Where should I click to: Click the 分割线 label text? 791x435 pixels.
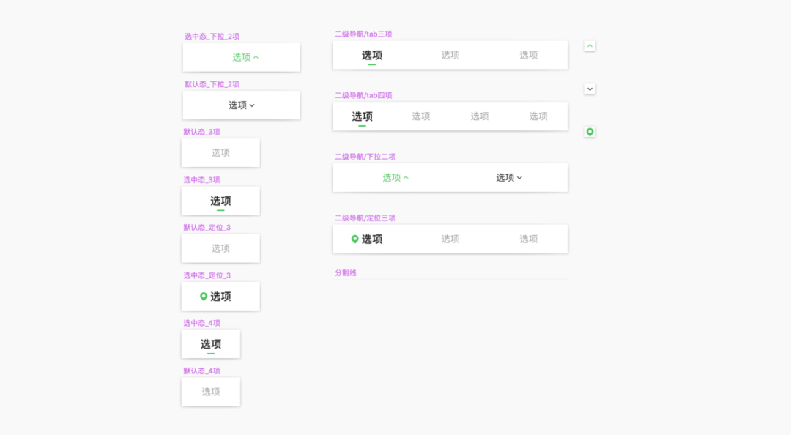(x=346, y=273)
